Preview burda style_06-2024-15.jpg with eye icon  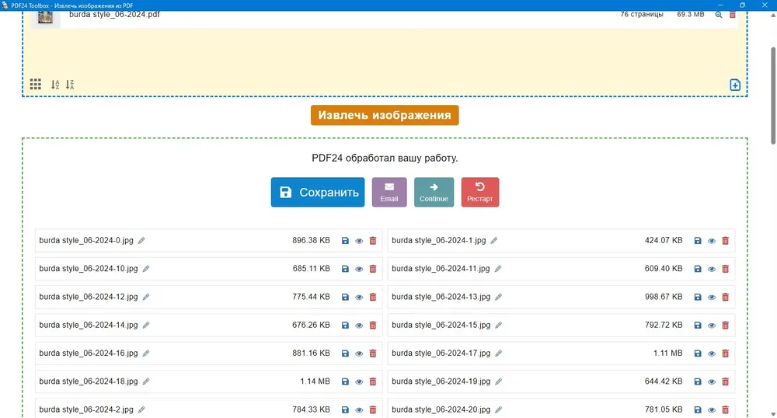pyautogui.click(x=712, y=326)
